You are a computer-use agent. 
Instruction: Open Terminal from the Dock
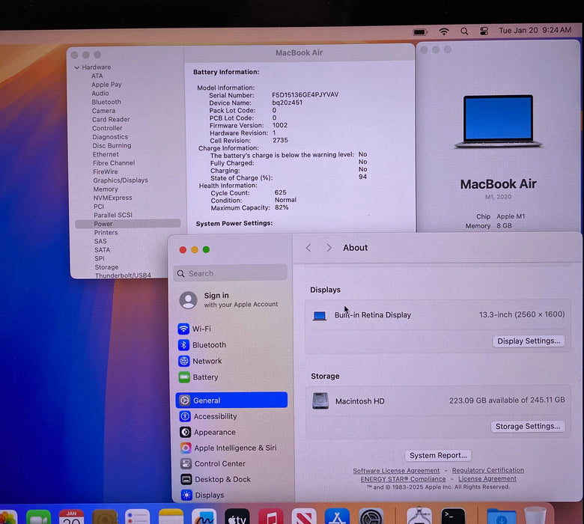[x=453, y=517]
